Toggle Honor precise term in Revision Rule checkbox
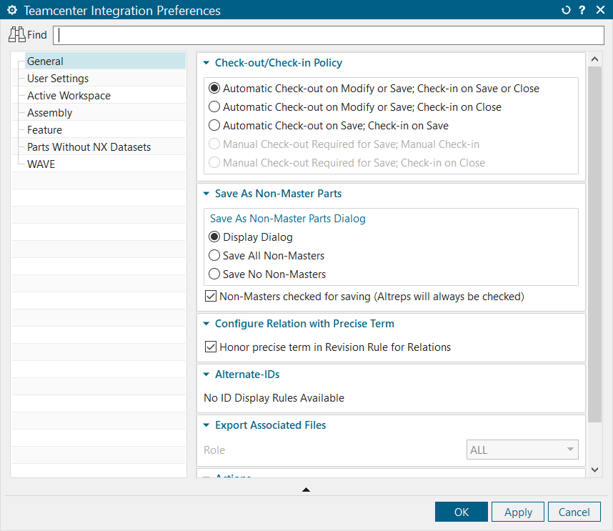The height and width of the screenshot is (531, 613). coord(211,347)
